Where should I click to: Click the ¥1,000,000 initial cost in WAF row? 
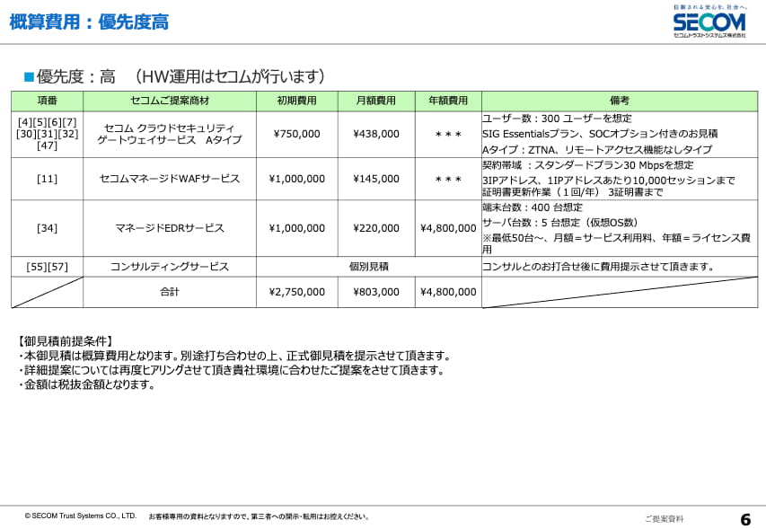[x=297, y=179]
